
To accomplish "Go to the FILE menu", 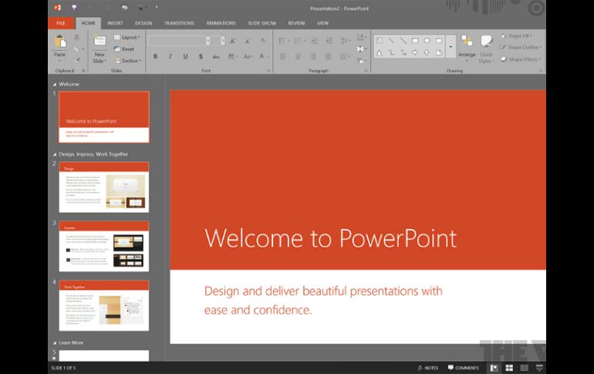I will [61, 23].
